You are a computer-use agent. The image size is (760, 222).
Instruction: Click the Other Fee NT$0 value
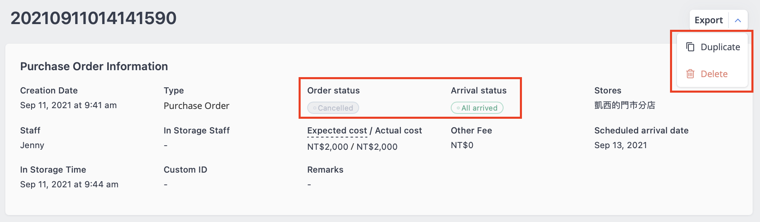462,145
